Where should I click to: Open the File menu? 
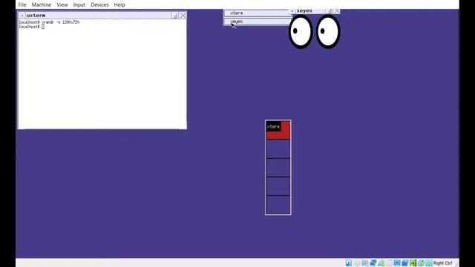point(22,5)
